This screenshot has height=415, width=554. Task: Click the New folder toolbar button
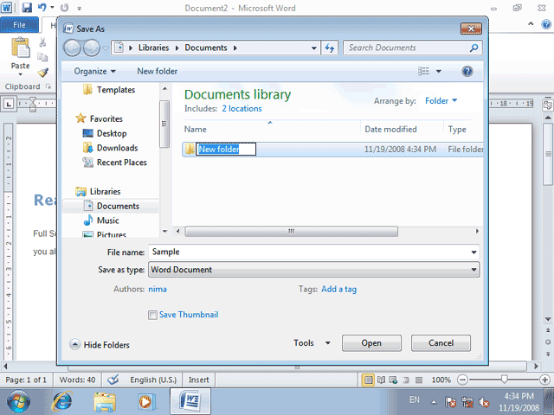click(x=158, y=71)
